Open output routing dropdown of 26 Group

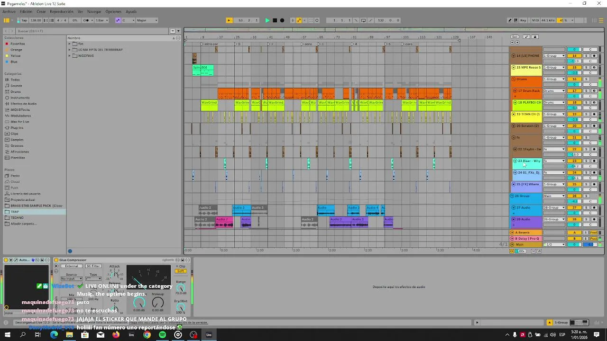pos(554,196)
